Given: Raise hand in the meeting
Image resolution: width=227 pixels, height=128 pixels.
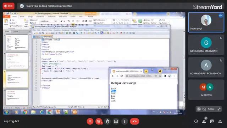Looking at the screenshot, I should [x=107, y=121].
